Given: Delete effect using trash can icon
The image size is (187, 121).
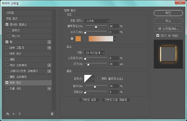Looking at the screenshot, I should click(52, 114).
